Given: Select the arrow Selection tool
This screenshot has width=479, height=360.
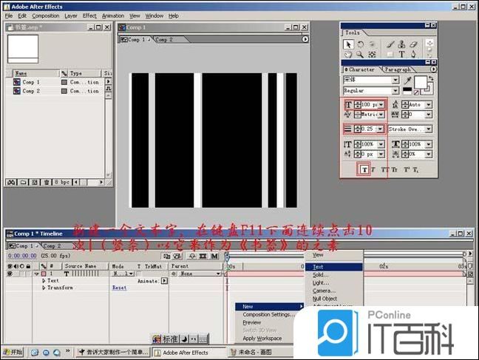Looking at the screenshot, I should point(349,44).
